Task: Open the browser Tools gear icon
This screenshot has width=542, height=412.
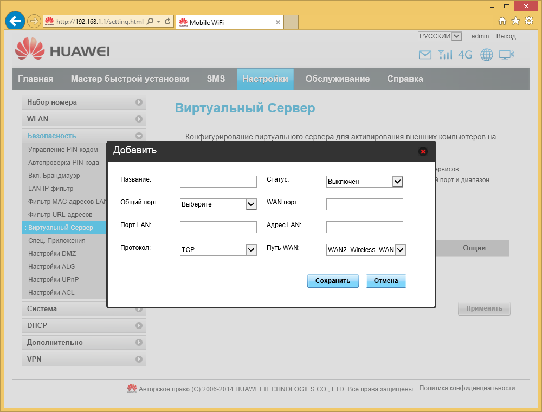Action: coord(529,21)
